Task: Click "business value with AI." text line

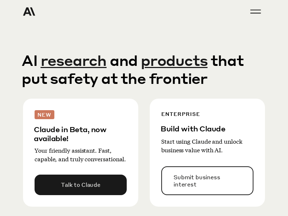Action: (x=192, y=150)
